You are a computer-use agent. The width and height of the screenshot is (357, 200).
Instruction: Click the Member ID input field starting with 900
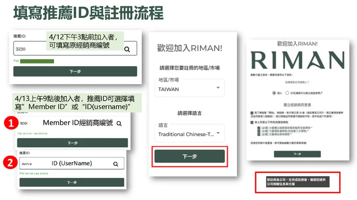(x=72, y=123)
